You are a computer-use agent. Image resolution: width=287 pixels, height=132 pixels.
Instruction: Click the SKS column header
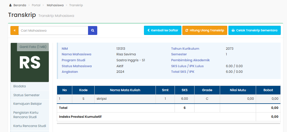coord(184,90)
